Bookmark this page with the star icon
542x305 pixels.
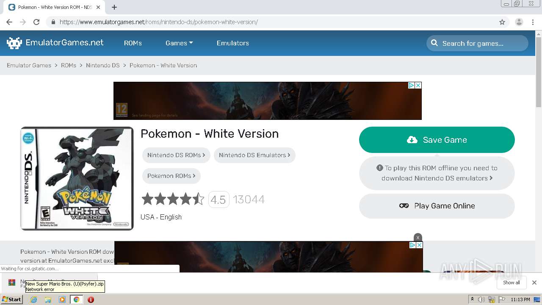pos(502,22)
